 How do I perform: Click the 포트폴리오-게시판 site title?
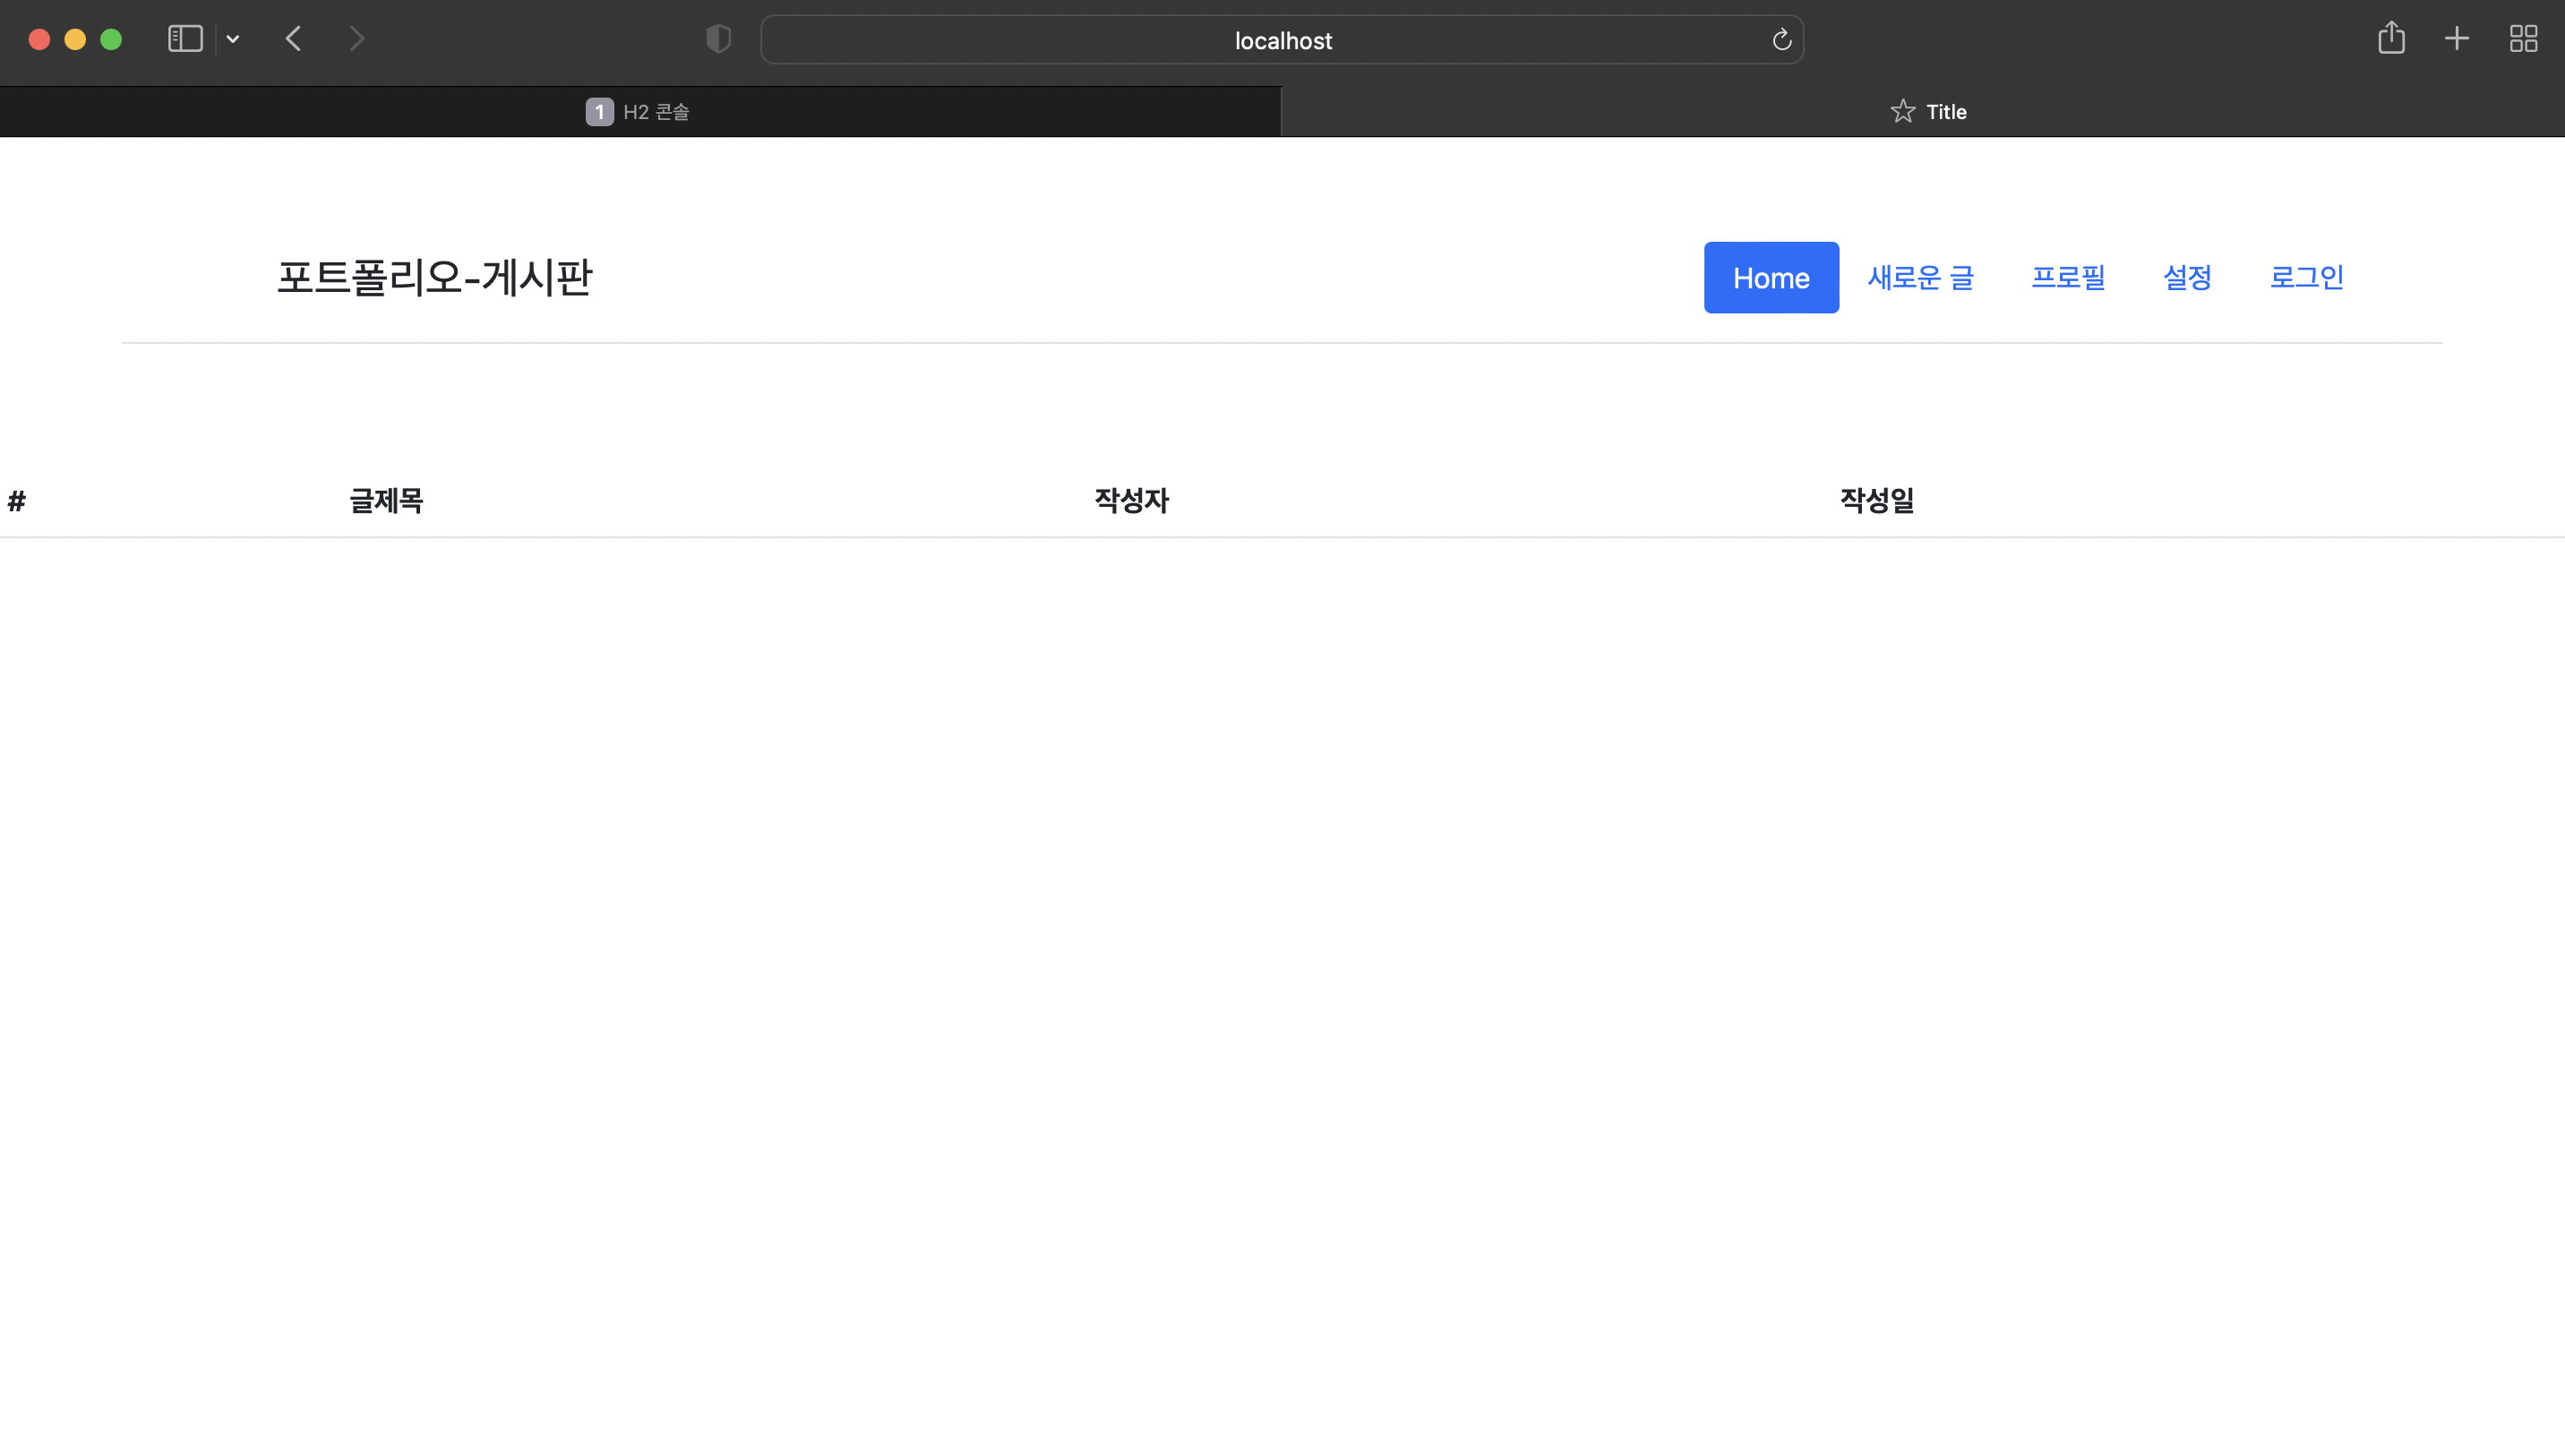[434, 277]
